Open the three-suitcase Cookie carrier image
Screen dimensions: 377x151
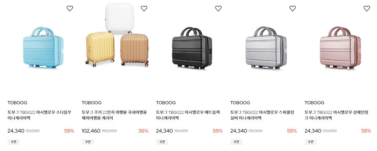point(117,35)
